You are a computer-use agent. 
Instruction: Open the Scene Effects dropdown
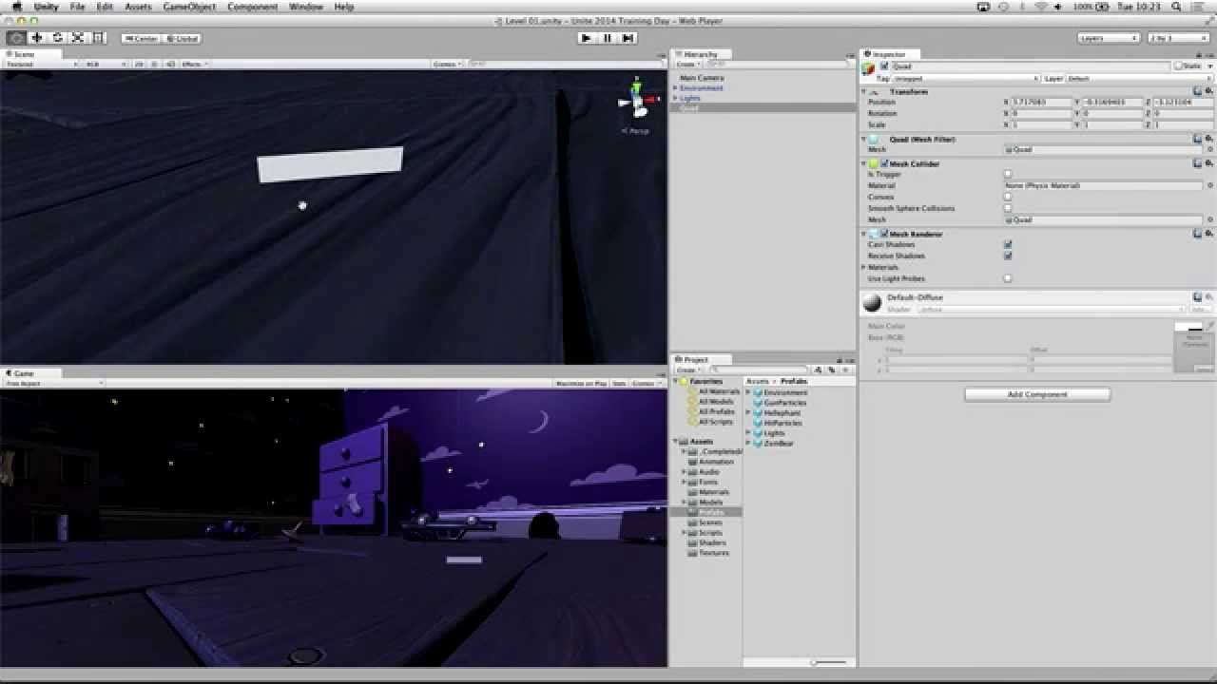[193, 64]
